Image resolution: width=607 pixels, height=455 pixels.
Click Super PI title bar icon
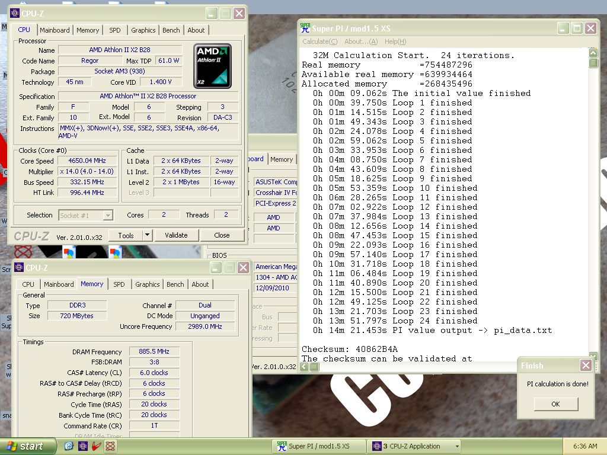click(x=305, y=28)
